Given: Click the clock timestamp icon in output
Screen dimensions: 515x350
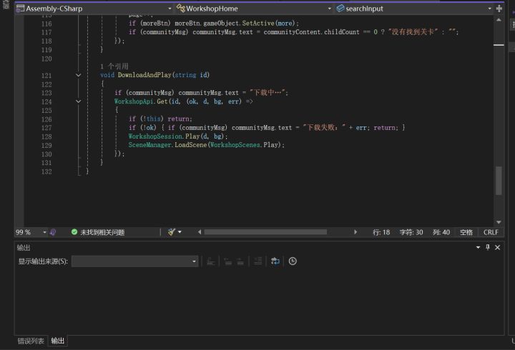Looking at the screenshot, I should 293,261.
